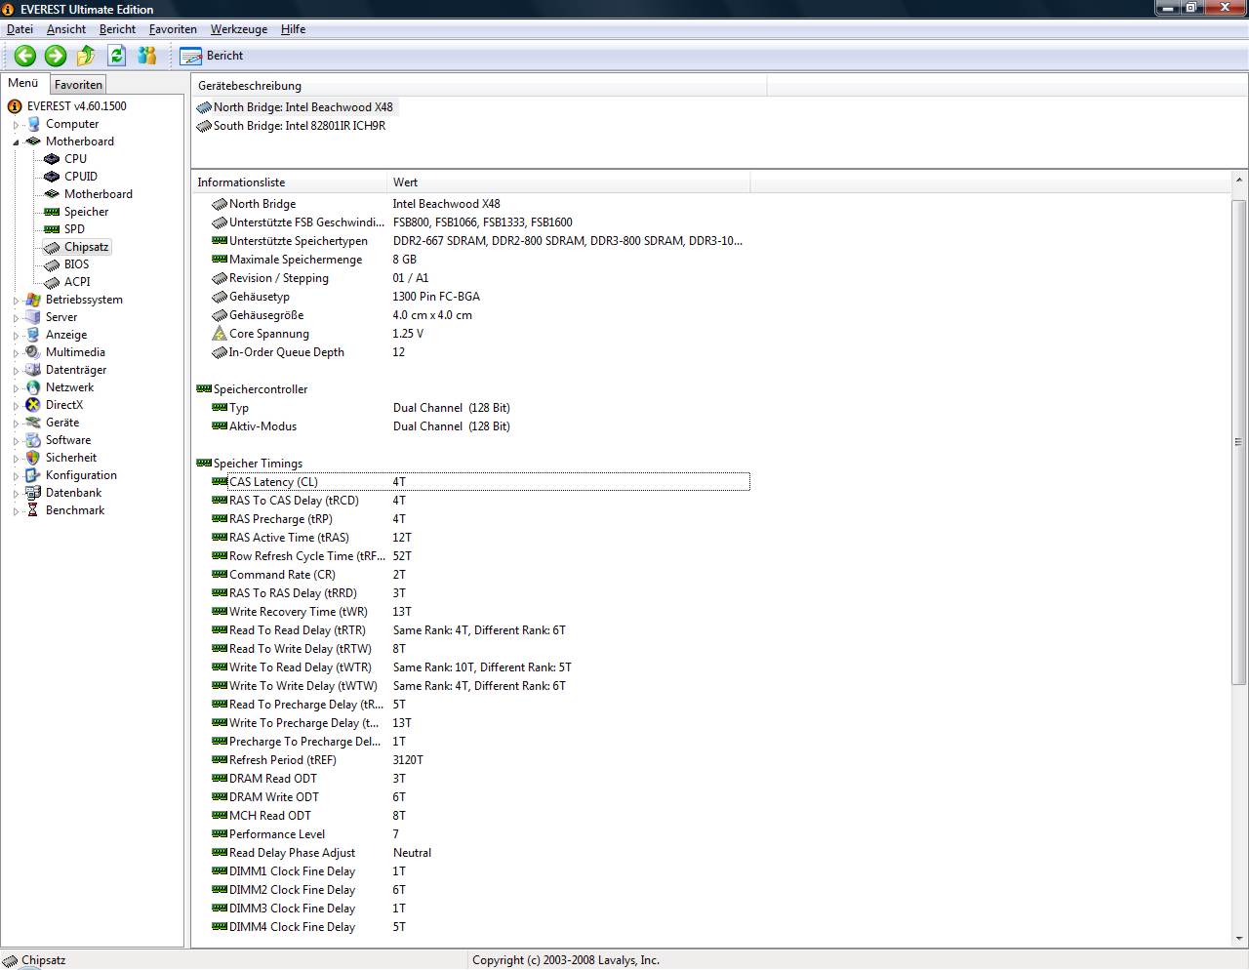Select the Speicher memory icon in tree

(x=52, y=212)
